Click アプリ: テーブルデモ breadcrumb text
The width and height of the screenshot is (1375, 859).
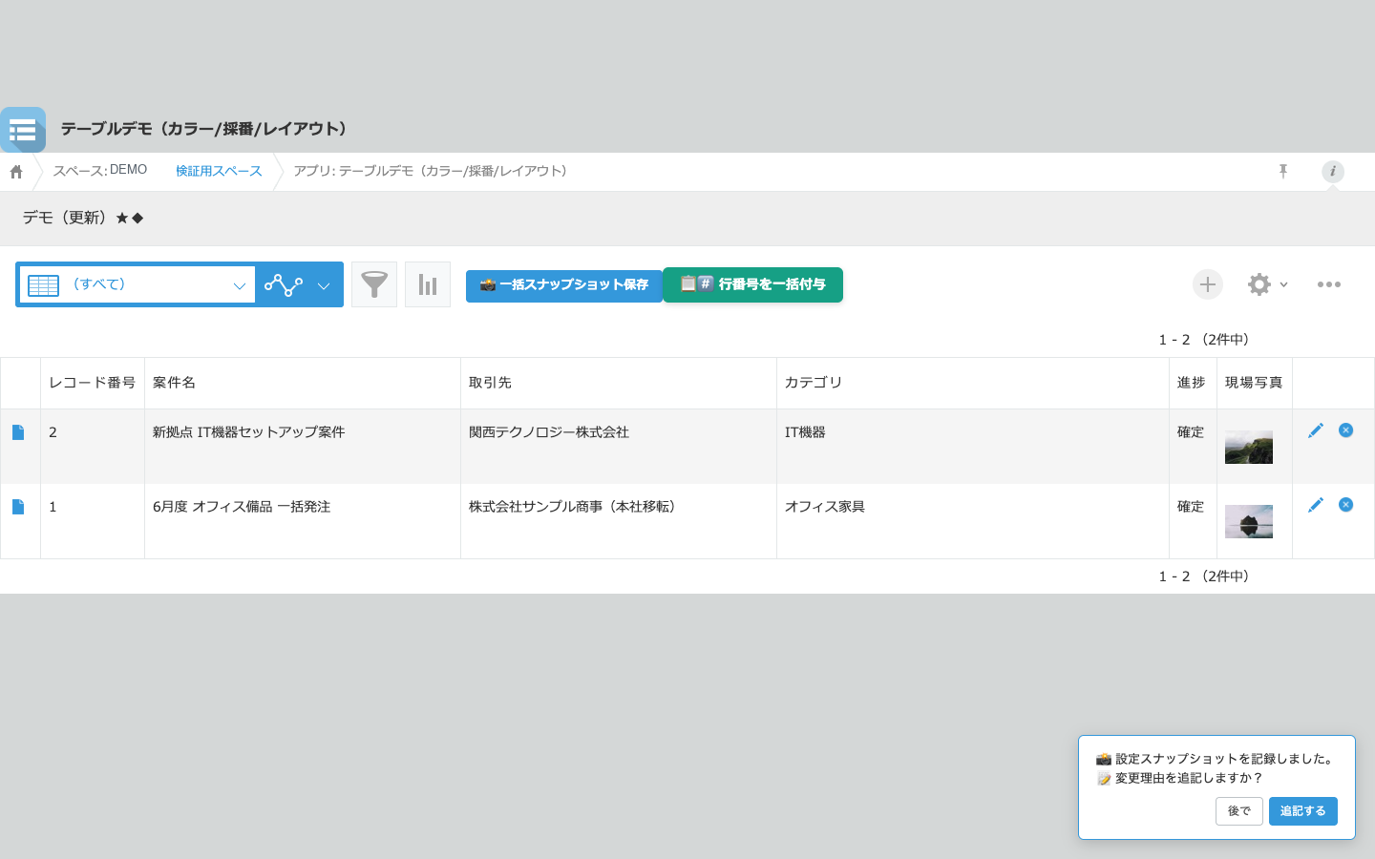(x=433, y=171)
